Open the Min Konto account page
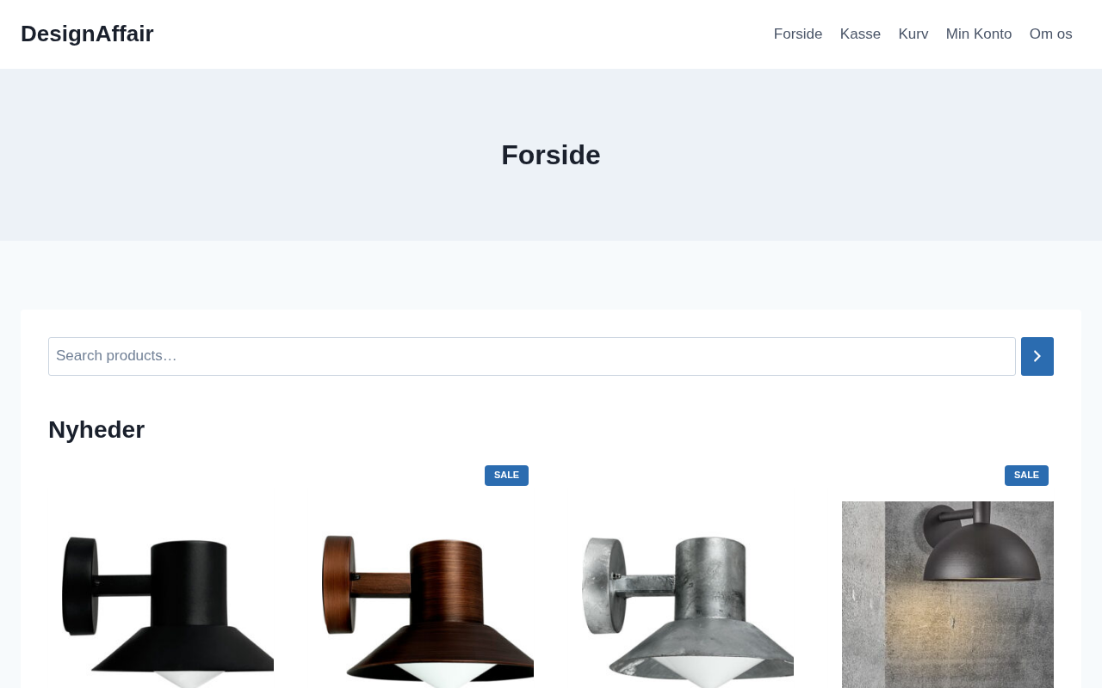 (x=979, y=34)
